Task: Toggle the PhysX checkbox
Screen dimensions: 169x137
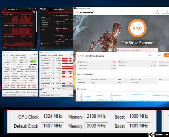Action: [22, 92]
